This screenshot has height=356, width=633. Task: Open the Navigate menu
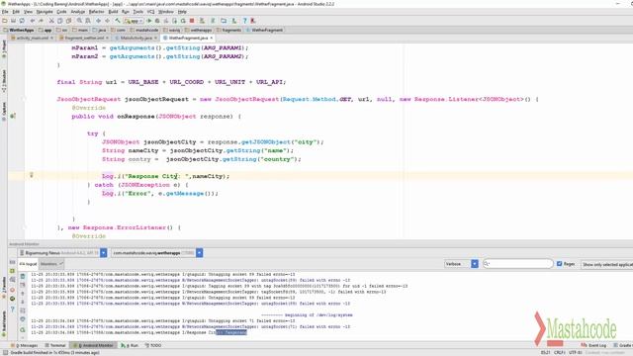tap(45, 12)
